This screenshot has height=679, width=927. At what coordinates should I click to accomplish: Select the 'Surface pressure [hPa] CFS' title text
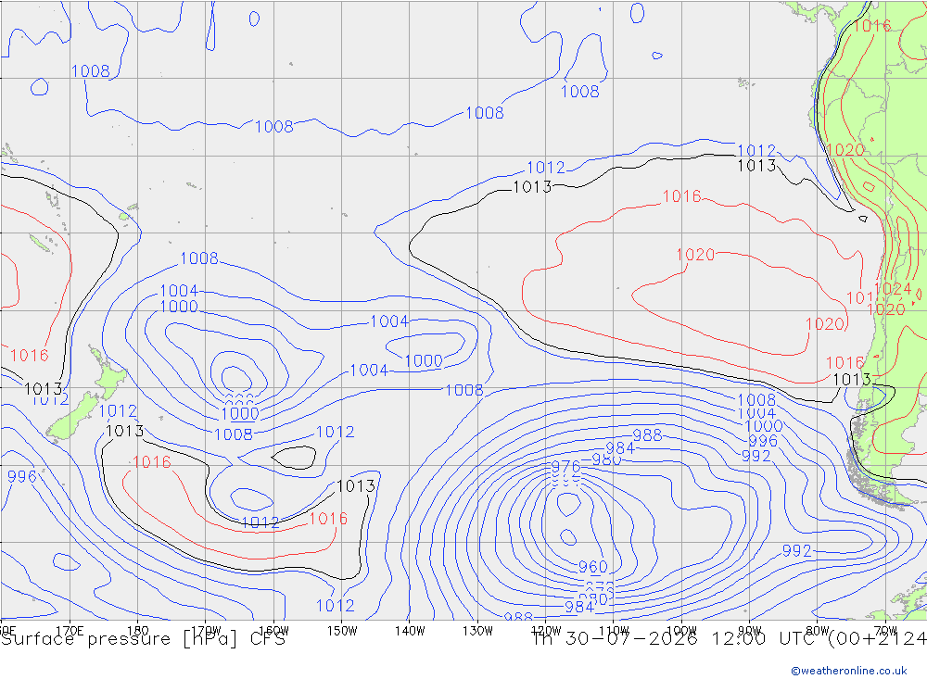143,639
